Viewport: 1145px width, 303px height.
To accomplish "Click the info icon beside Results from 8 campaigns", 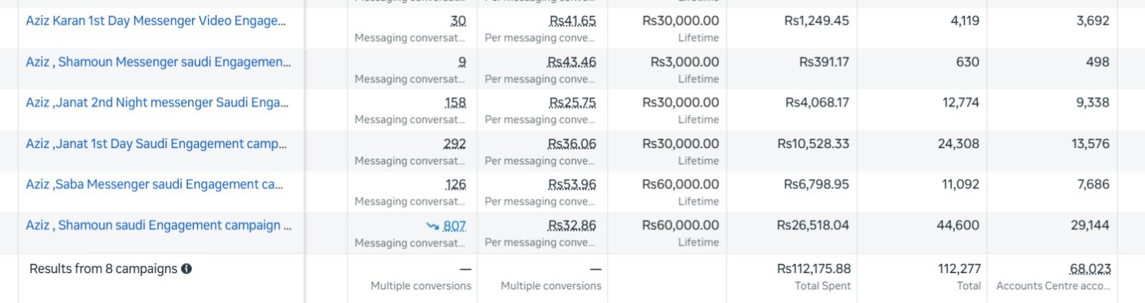I will [x=187, y=269].
